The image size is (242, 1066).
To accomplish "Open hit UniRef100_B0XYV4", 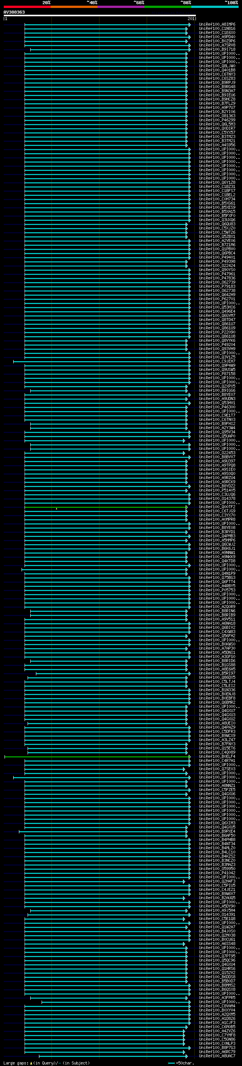I will (x=217, y=1010).
